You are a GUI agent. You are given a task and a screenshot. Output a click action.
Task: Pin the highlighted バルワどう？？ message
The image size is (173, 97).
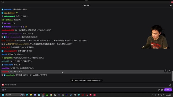pos(166,71)
